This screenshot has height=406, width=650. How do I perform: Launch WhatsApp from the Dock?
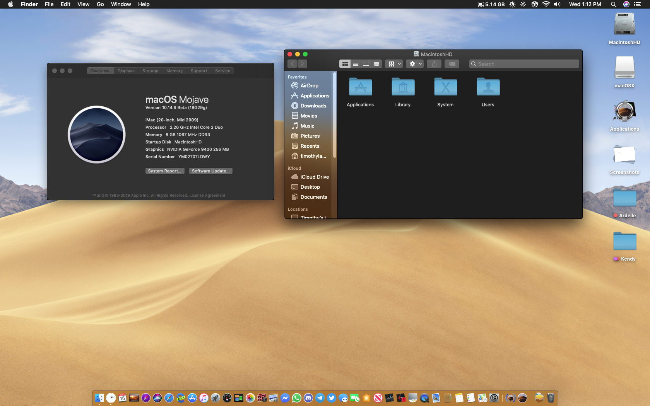[x=297, y=398]
